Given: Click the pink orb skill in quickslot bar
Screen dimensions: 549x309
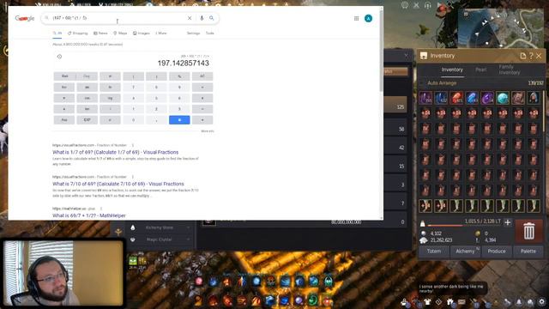Looking at the screenshot, I should tap(199, 282).
